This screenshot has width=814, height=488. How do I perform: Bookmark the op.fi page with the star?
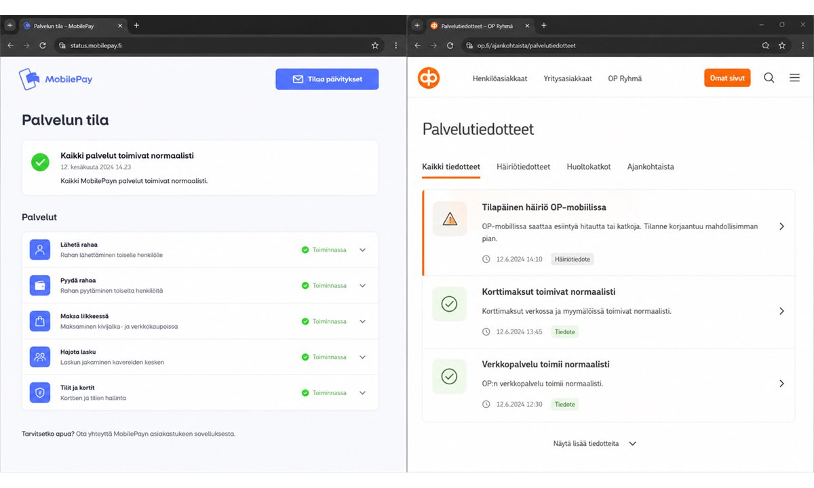(782, 45)
